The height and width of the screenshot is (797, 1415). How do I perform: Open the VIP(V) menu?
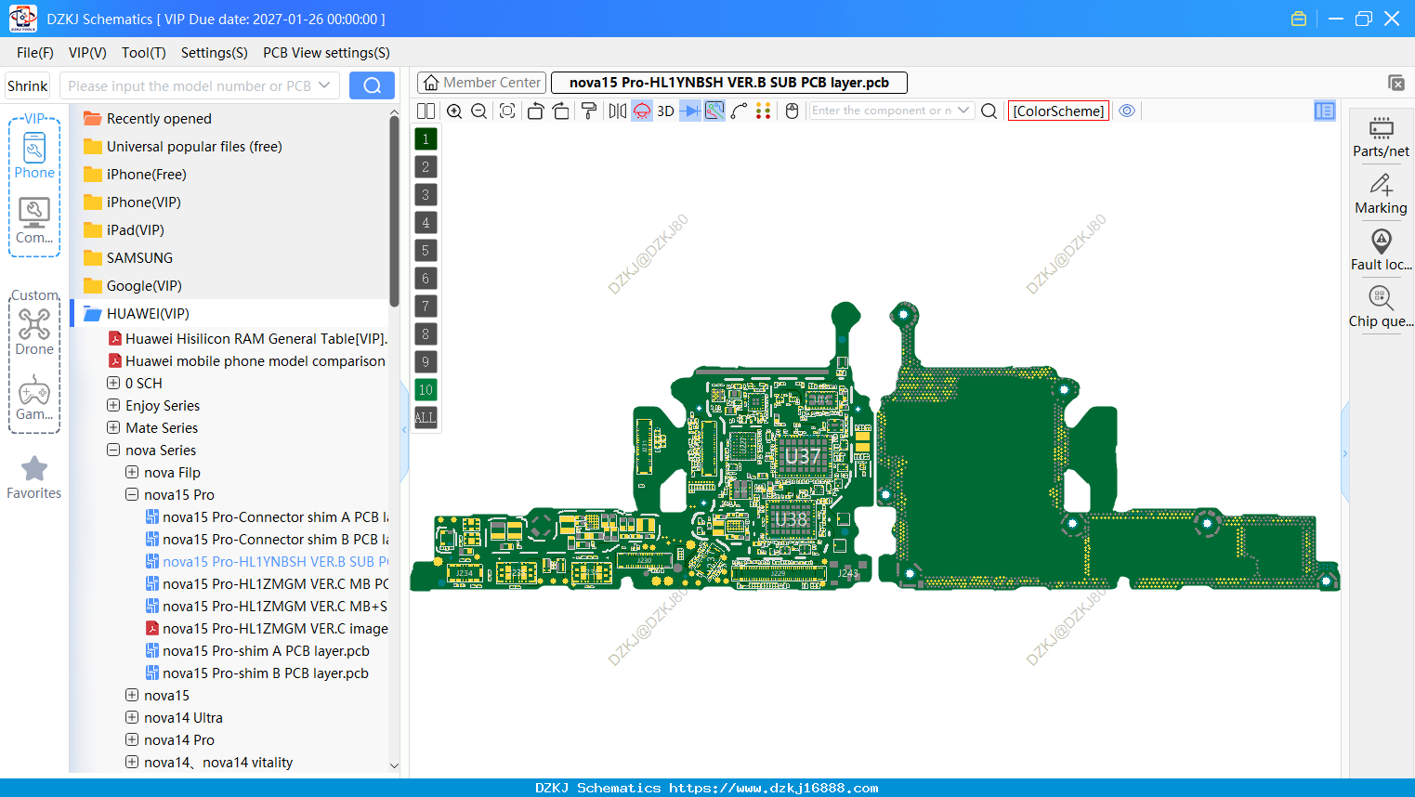click(x=87, y=53)
